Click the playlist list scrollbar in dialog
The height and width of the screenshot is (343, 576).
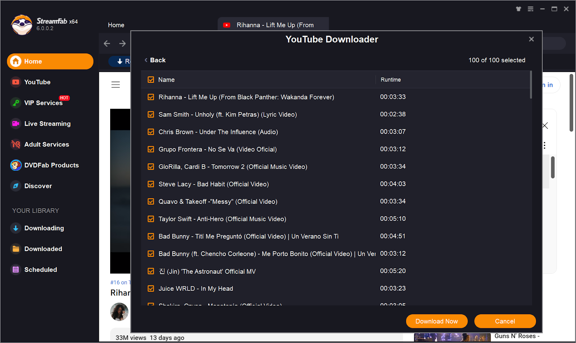(531, 85)
